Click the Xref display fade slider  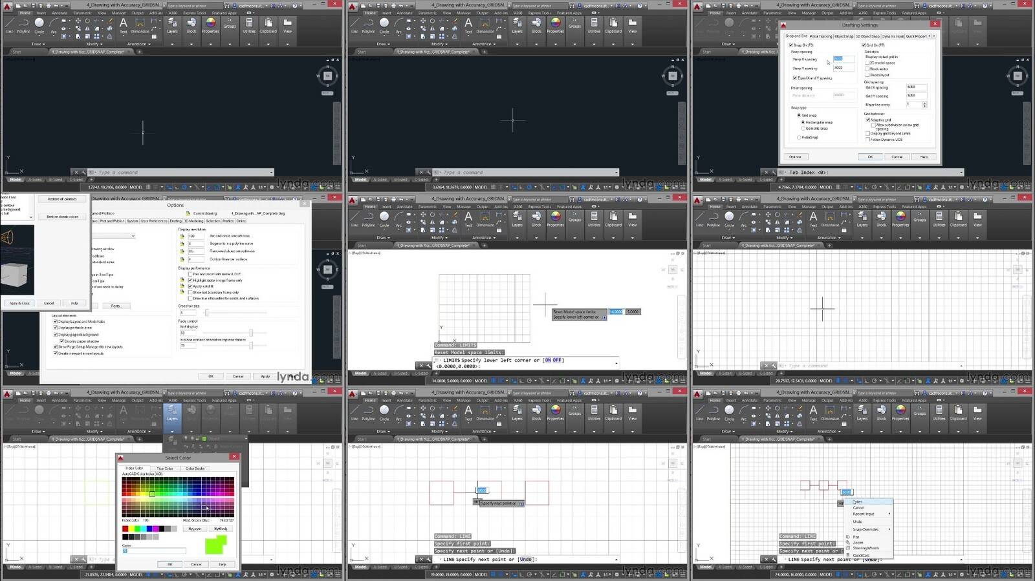click(251, 333)
